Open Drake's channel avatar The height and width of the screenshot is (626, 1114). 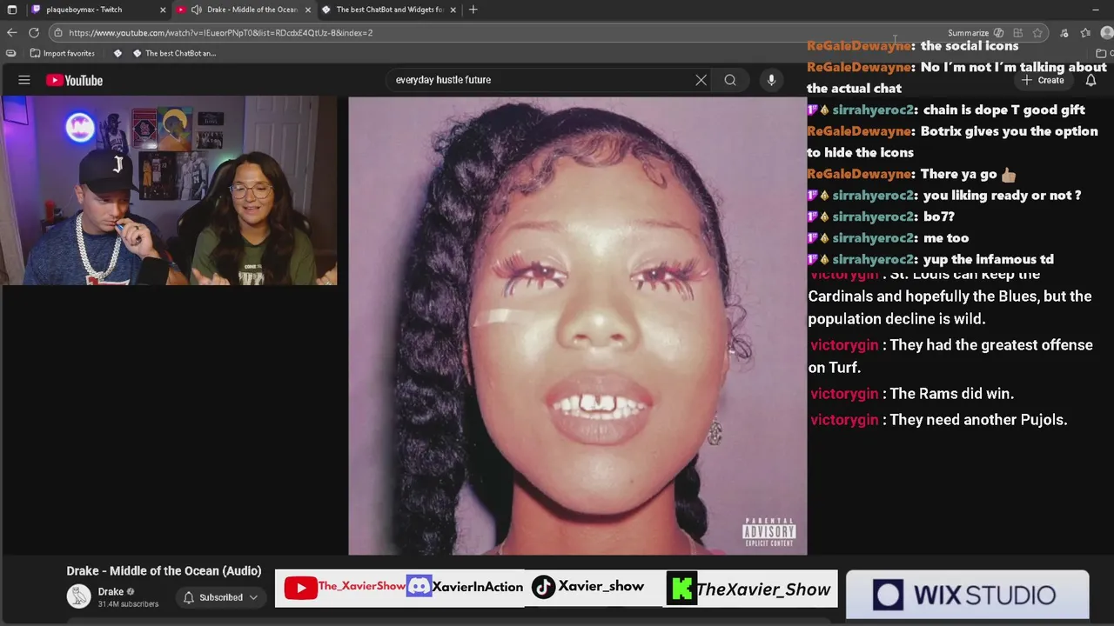(79, 596)
